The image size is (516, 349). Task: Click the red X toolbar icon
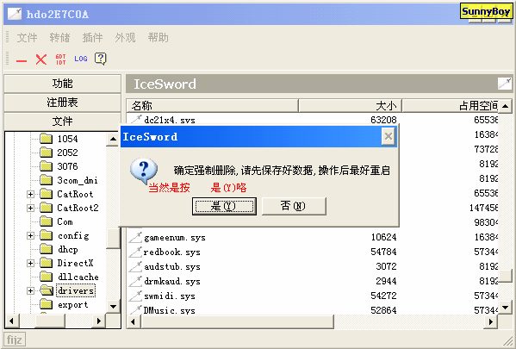[x=41, y=59]
